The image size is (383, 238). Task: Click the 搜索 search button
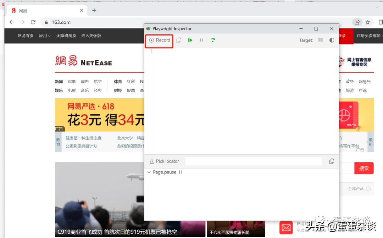pos(364,168)
